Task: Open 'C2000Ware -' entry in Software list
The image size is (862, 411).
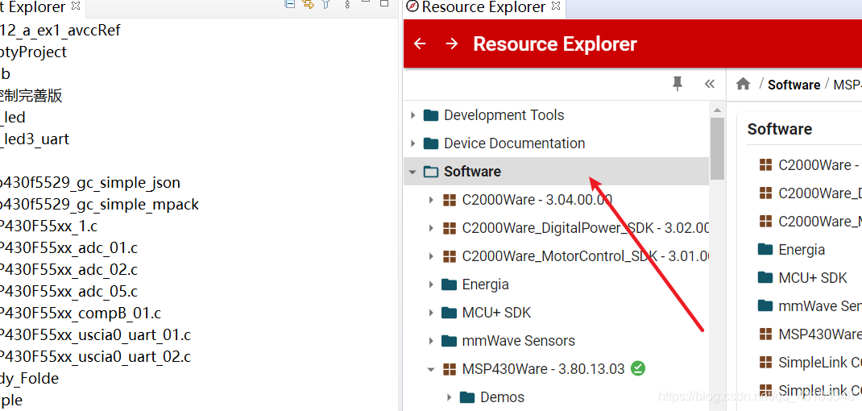Action: 819,165
